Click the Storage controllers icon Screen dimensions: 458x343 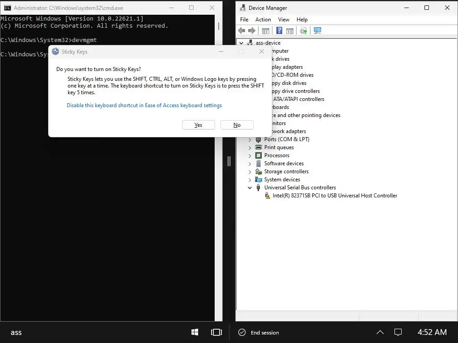[x=259, y=171]
